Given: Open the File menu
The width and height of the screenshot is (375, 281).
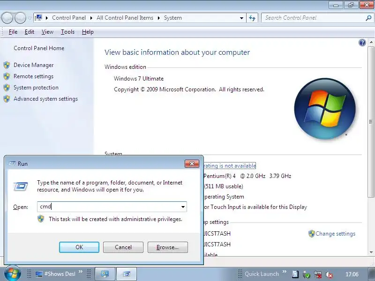Looking at the screenshot, I should point(13,32).
